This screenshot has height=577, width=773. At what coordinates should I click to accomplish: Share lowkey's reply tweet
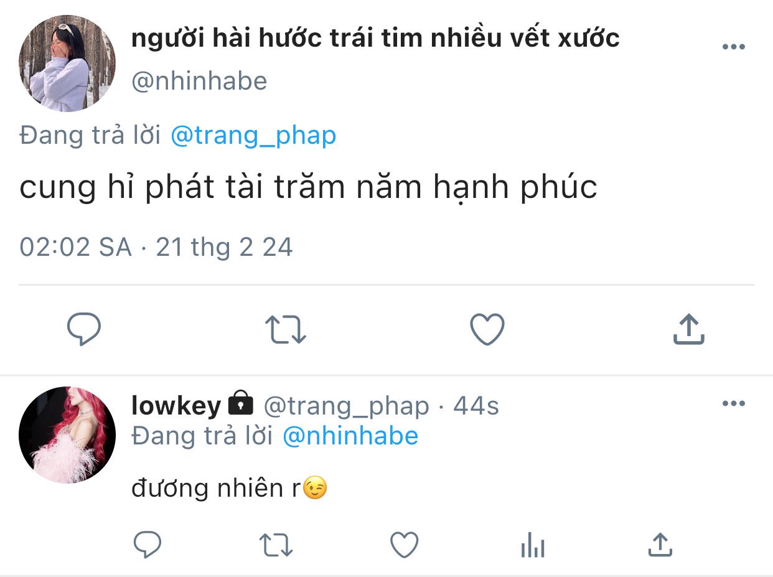(x=660, y=545)
